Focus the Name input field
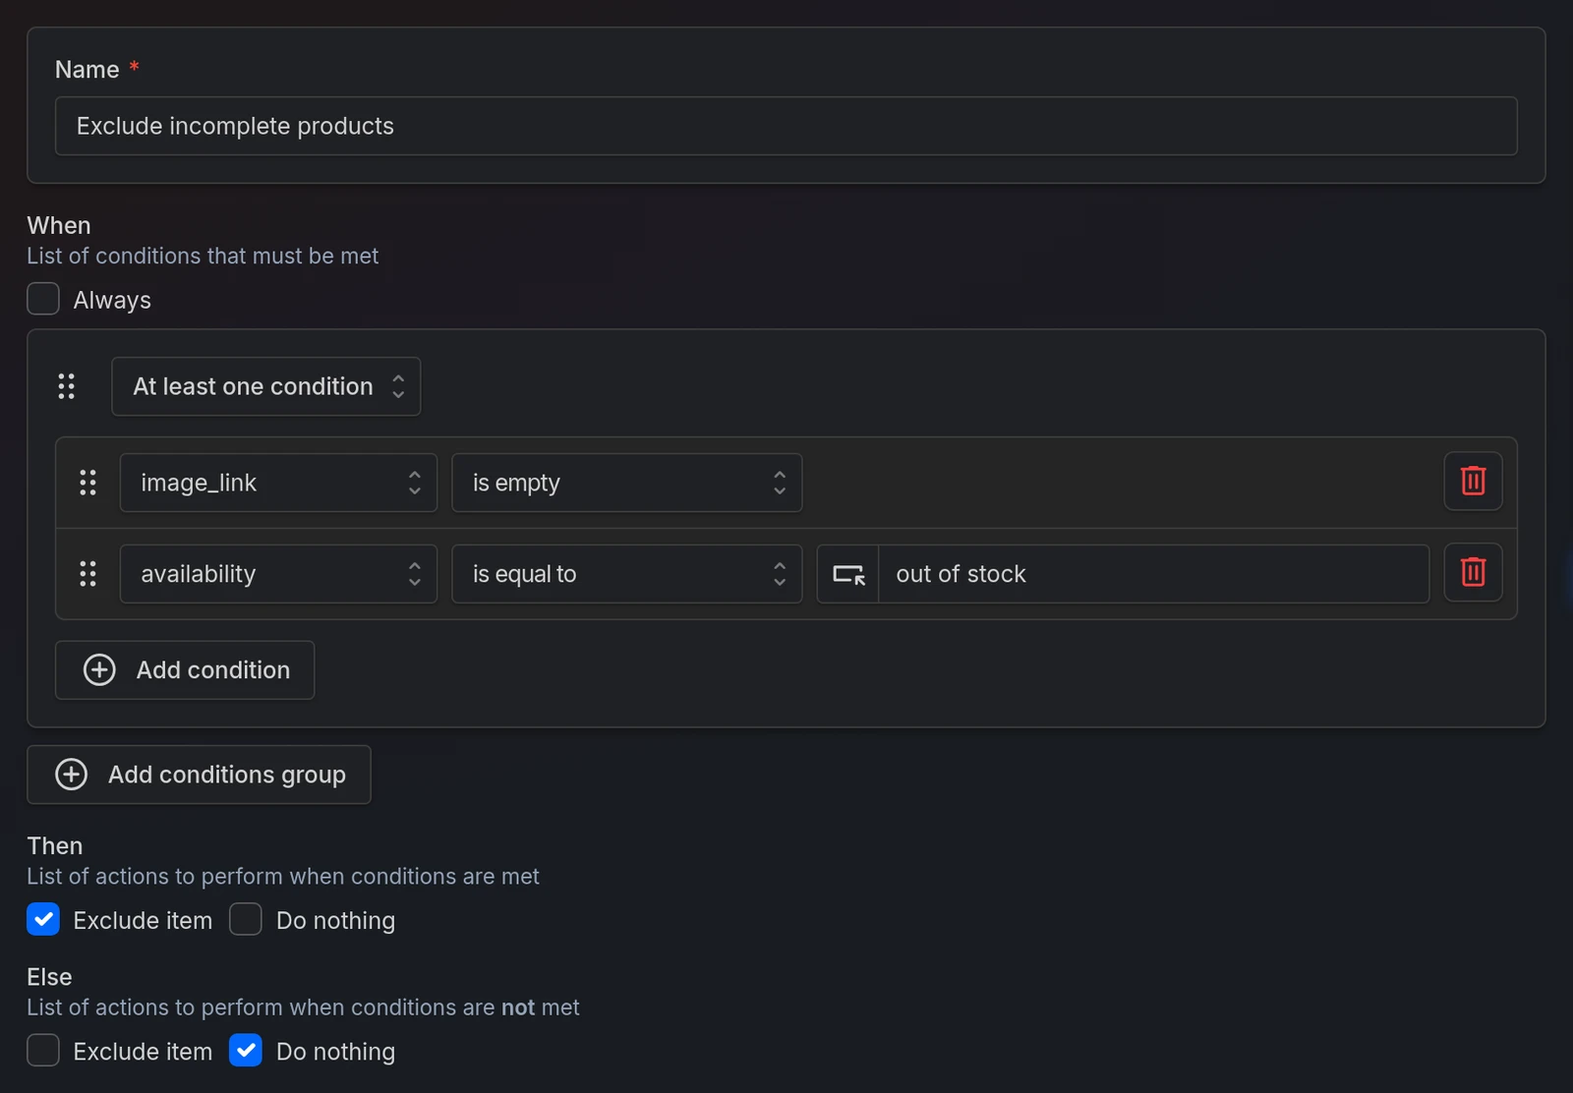This screenshot has height=1093, width=1573. pyautogui.click(x=786, y=126)
